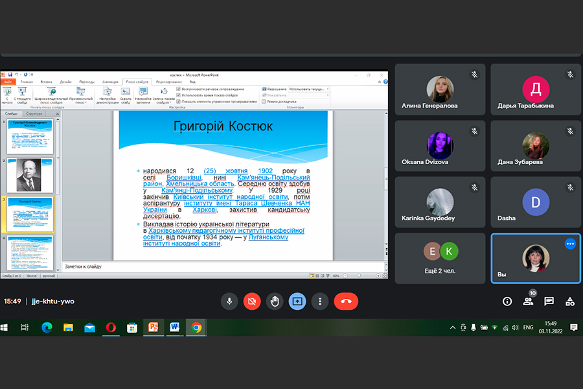Leave the call with the red hang-up button

[346, 301]
